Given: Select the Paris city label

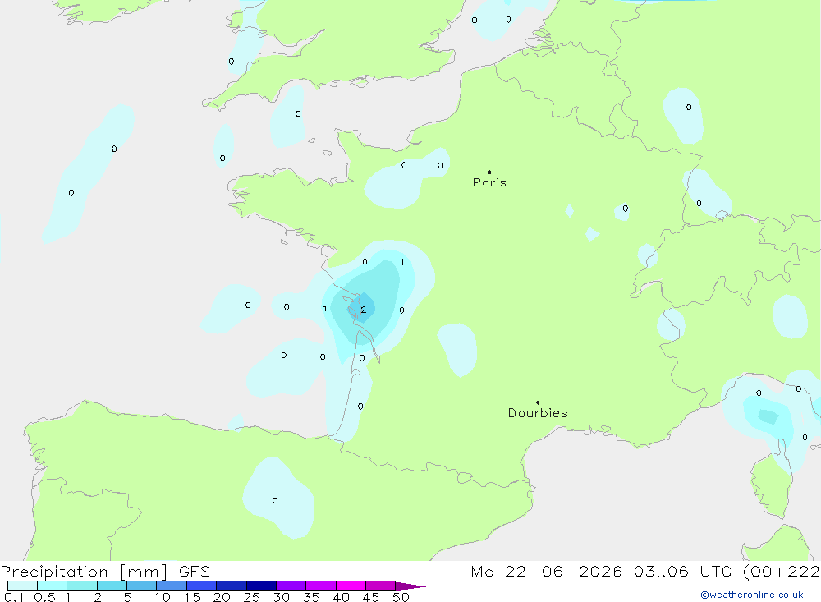Looking at the screenshot, I should coord(489,182).
